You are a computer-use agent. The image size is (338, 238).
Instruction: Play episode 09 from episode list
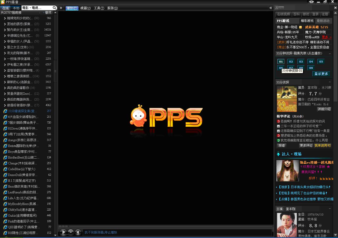click(311, 68)
